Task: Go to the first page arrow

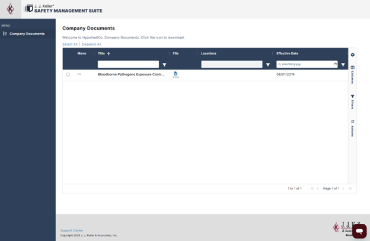Action: (x=312, y=189)
